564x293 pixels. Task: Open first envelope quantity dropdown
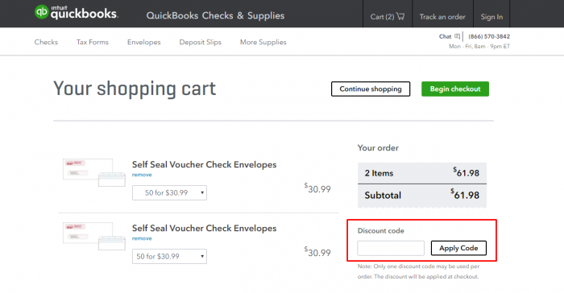169,192
